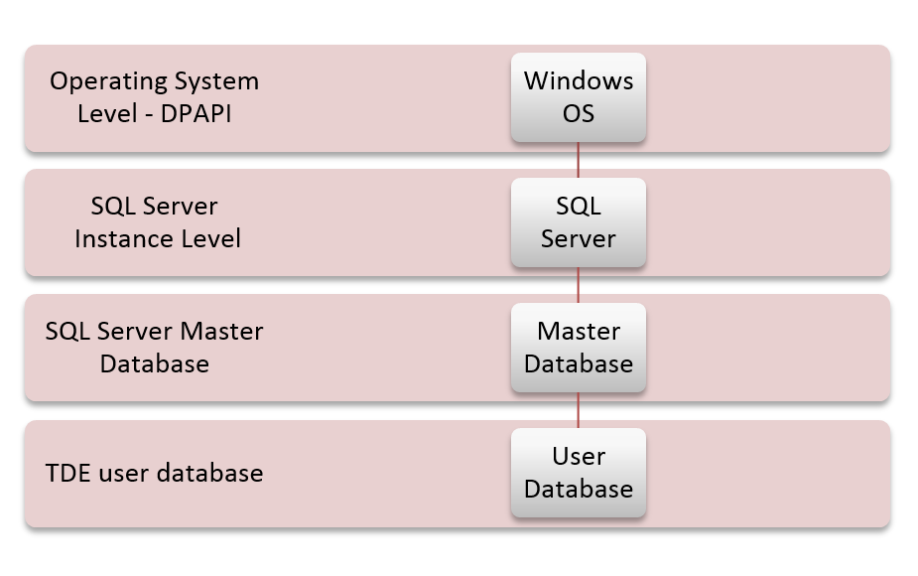Click empty band area right of Master Database box
This screenshot has height=576, width=918.
(x=764, y=348)
